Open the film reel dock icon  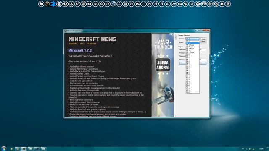[x=71, y=4]
